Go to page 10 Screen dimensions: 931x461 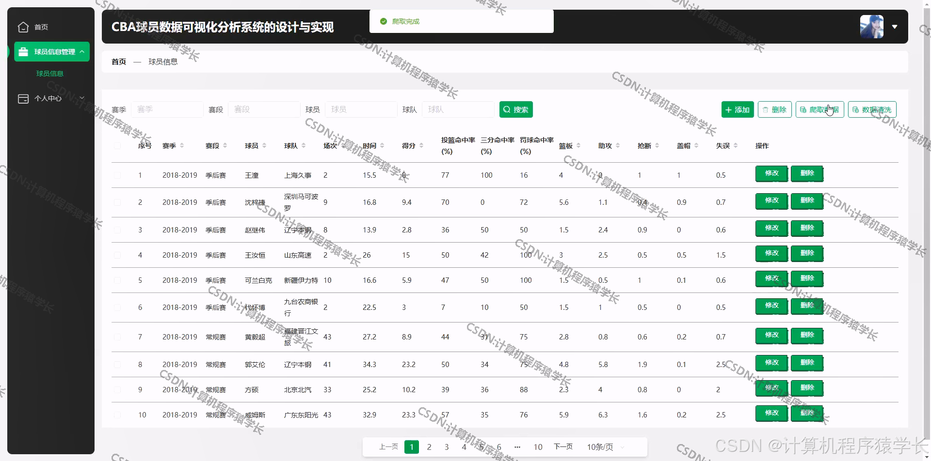pyautogui.click(x=538, y=447)
